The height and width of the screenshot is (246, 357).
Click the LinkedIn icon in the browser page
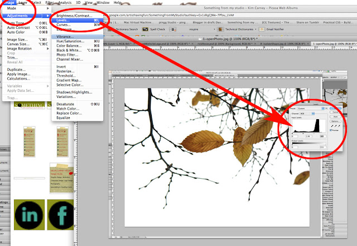pos(29,215)
